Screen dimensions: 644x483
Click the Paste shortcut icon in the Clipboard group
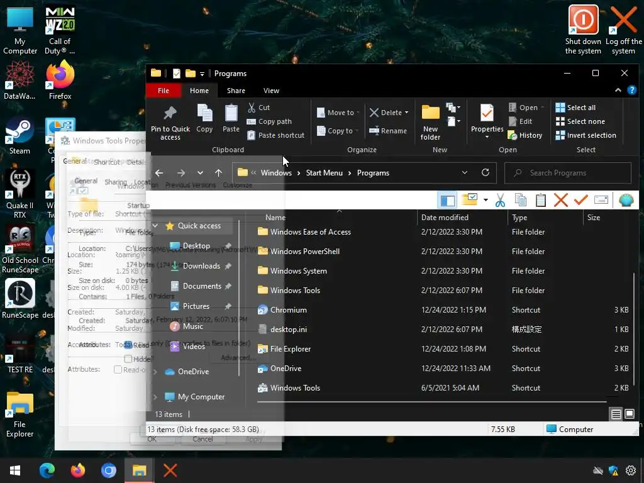251,135
